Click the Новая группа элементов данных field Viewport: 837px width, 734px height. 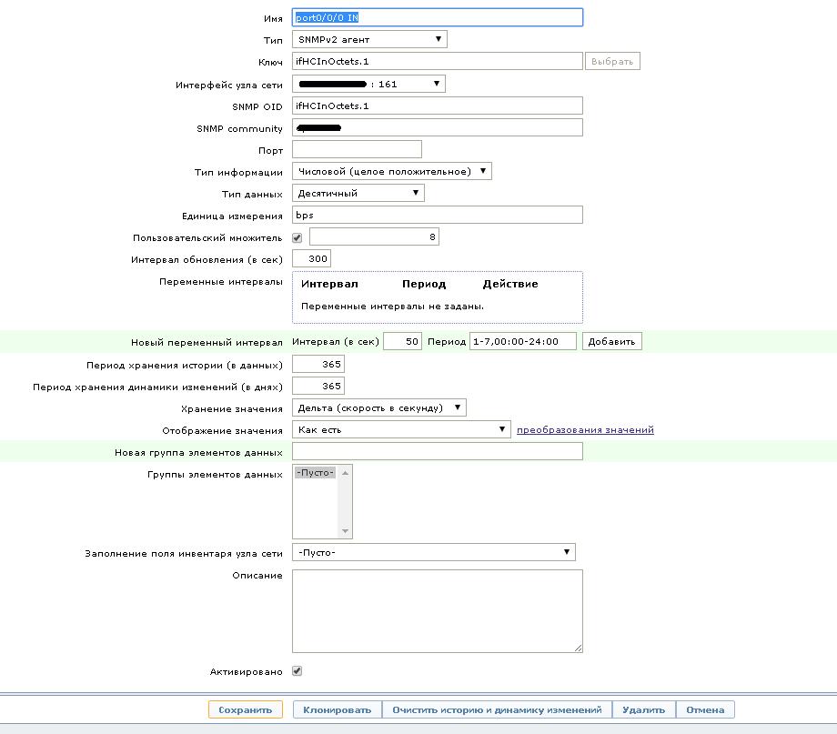pyautogui.click(x=438, y=452)
